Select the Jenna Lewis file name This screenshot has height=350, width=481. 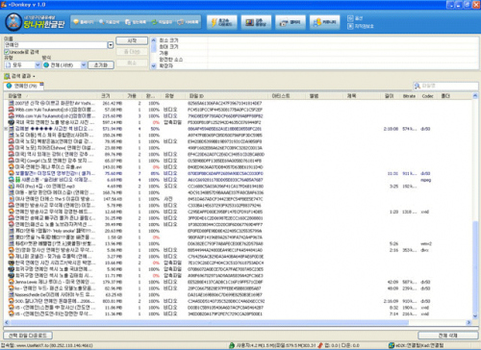coord(55,282)
